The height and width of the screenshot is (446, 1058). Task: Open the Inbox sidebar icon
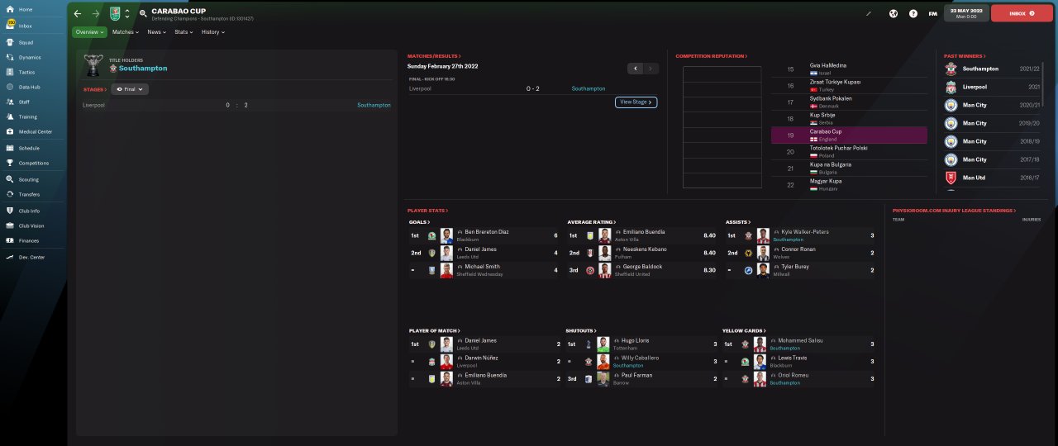[x=10, y=26]
